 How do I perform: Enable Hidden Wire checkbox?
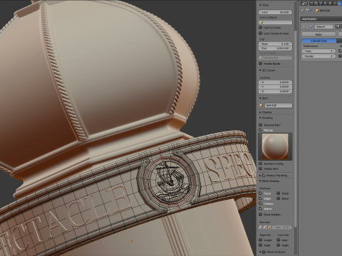tap(261, 169)
